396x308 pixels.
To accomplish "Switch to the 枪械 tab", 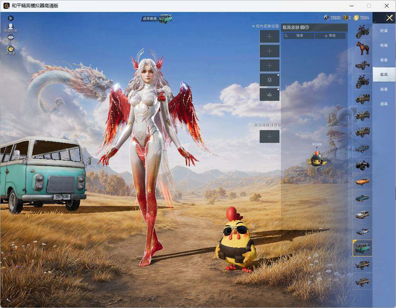I will click(x=384, y=45).
